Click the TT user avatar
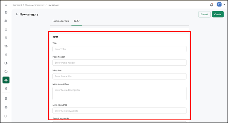Screen dimensions: 228x123 coord(219,4)
